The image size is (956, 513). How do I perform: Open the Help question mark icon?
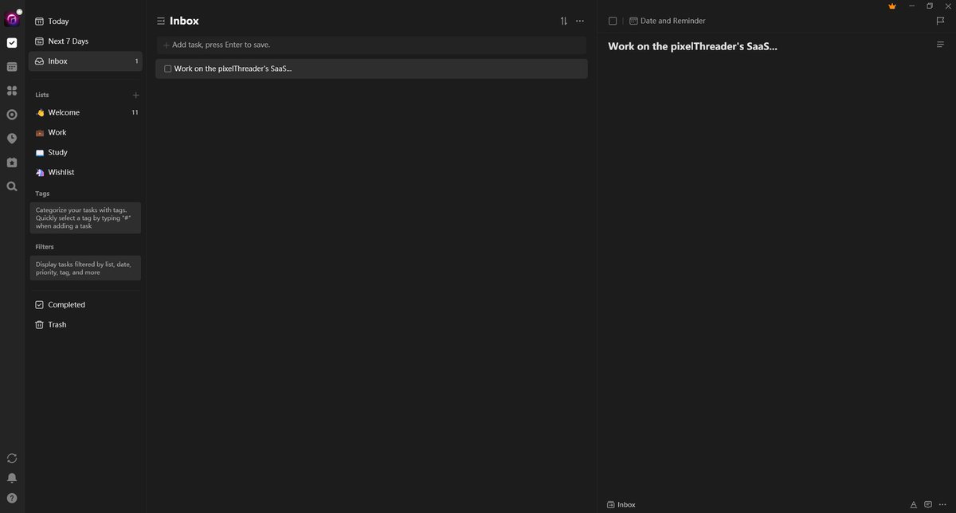coord(12,498)
